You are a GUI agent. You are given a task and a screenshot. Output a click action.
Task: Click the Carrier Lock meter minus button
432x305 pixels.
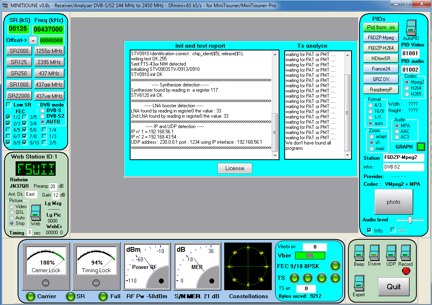46,283
